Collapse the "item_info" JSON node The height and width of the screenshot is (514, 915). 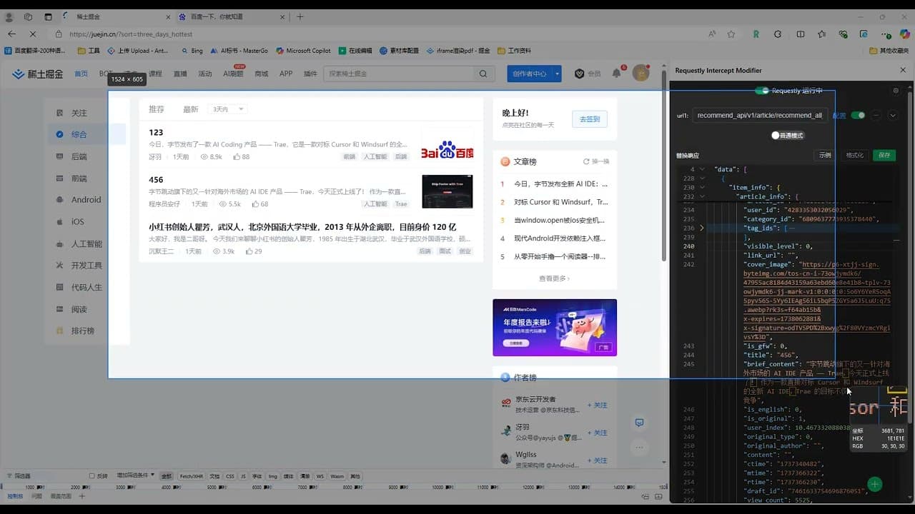pos(702,187)
